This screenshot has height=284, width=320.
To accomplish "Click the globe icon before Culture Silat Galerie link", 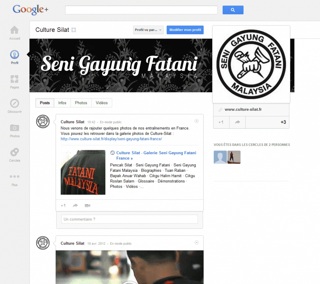I will tap(112, 153).
